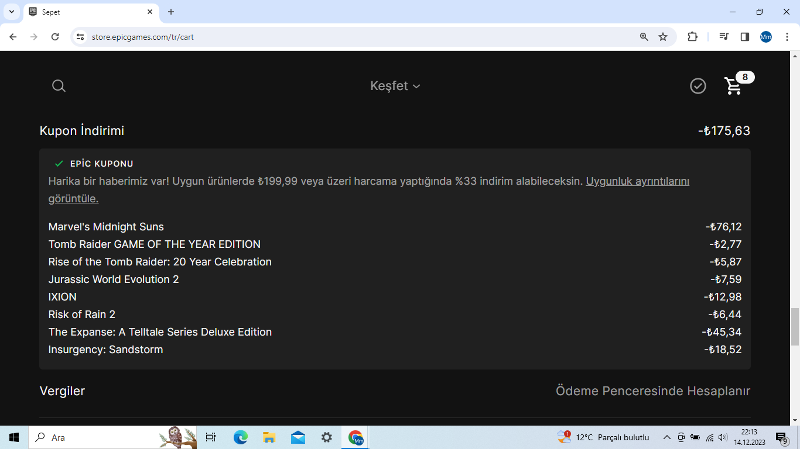Click Rise of the Tomb Raider: 20 Year Celebration
The image size is (800, 449).
(160, 262)
